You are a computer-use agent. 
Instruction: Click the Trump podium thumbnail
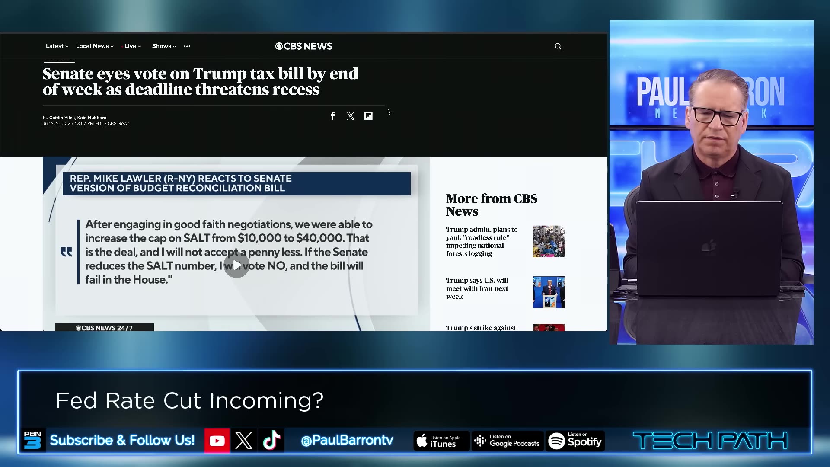(549, 292)
